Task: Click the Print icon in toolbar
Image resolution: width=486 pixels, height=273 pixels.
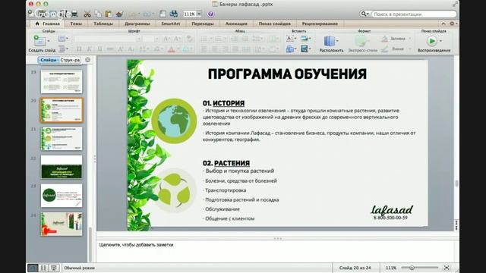Action: [x=74, y=14]
